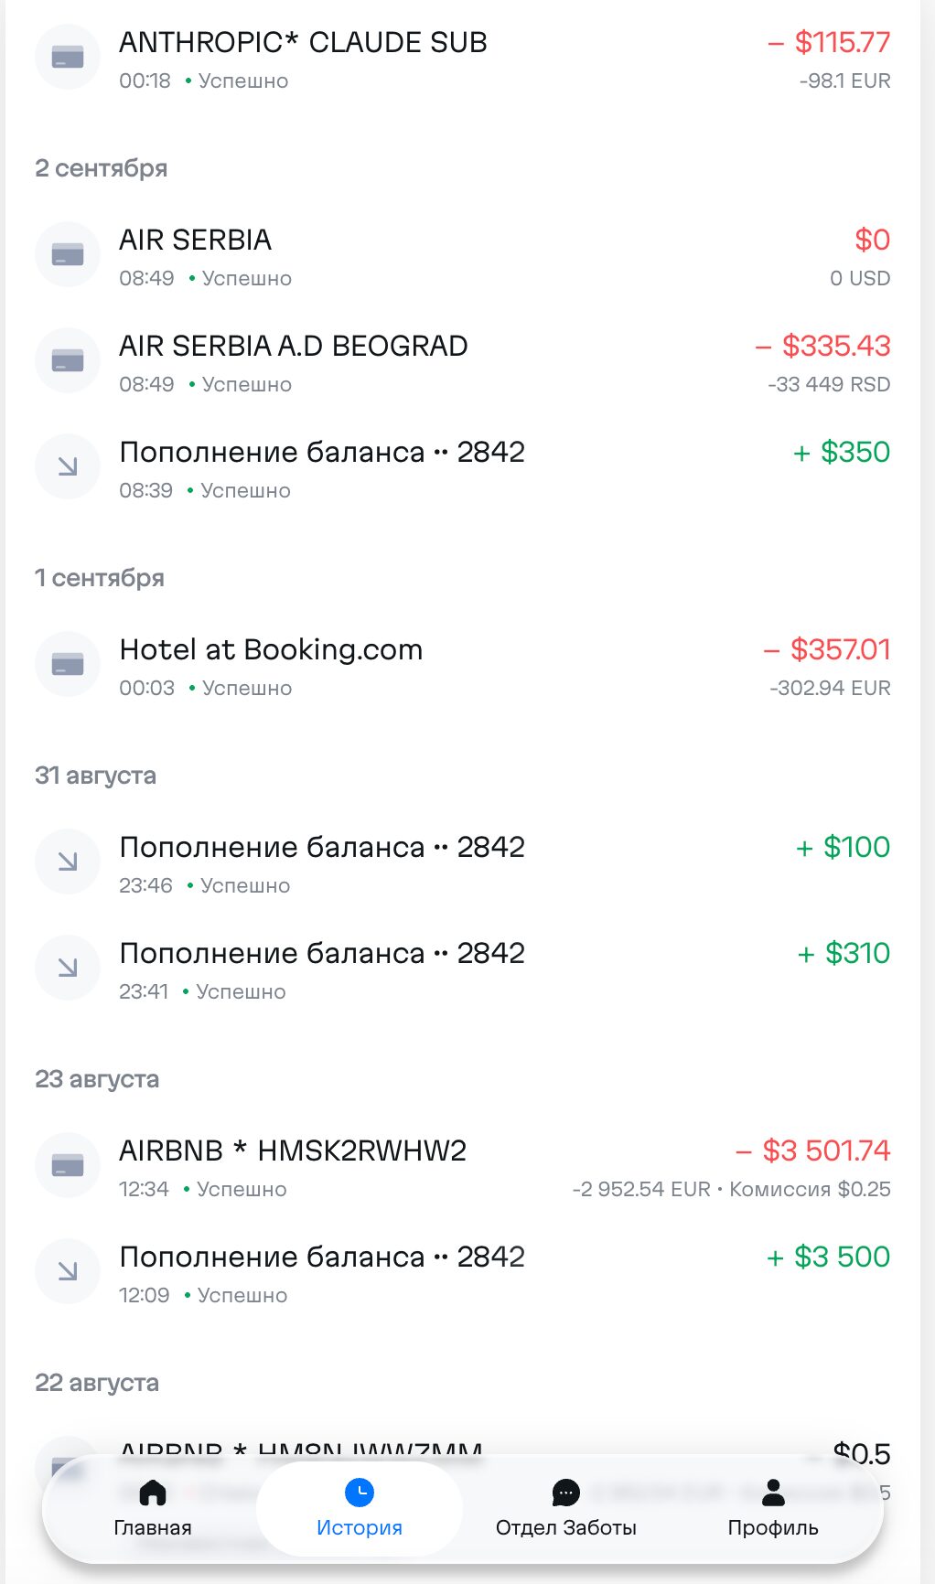Open Пополнение баланса +$3 500 entry
The height and width of the screenshot is (1584, 935).
coord(463,1272)
